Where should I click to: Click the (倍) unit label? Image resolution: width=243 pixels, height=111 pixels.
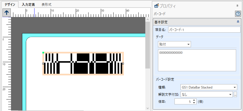pyautogui.click(x=200, y=102)
